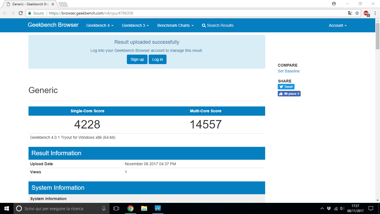
Task: Click the scrollbar down arrow
Action: (378, 200)
